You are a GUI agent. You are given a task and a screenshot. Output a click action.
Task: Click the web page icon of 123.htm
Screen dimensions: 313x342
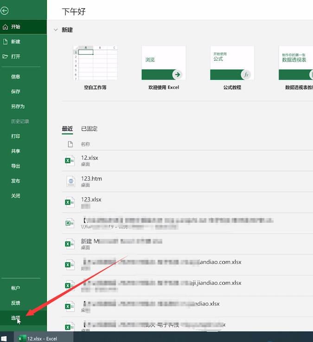pyautogui.click(x=71, y=181)
